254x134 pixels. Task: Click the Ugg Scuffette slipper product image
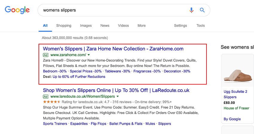tap(238, 75)
